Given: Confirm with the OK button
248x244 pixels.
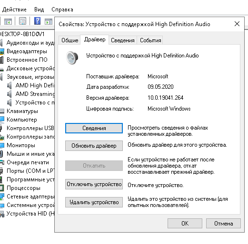Looking at the screenshot, I should tap(185, 223).
